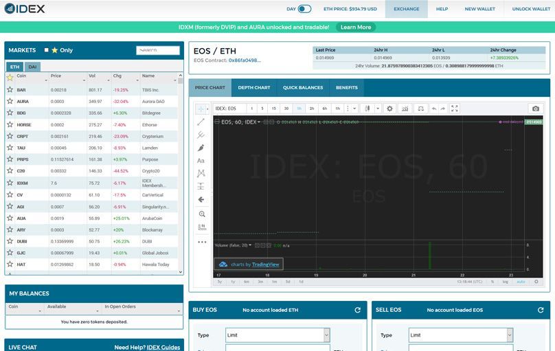
Task: Star the HORSE market row
Action: point(10,124)
